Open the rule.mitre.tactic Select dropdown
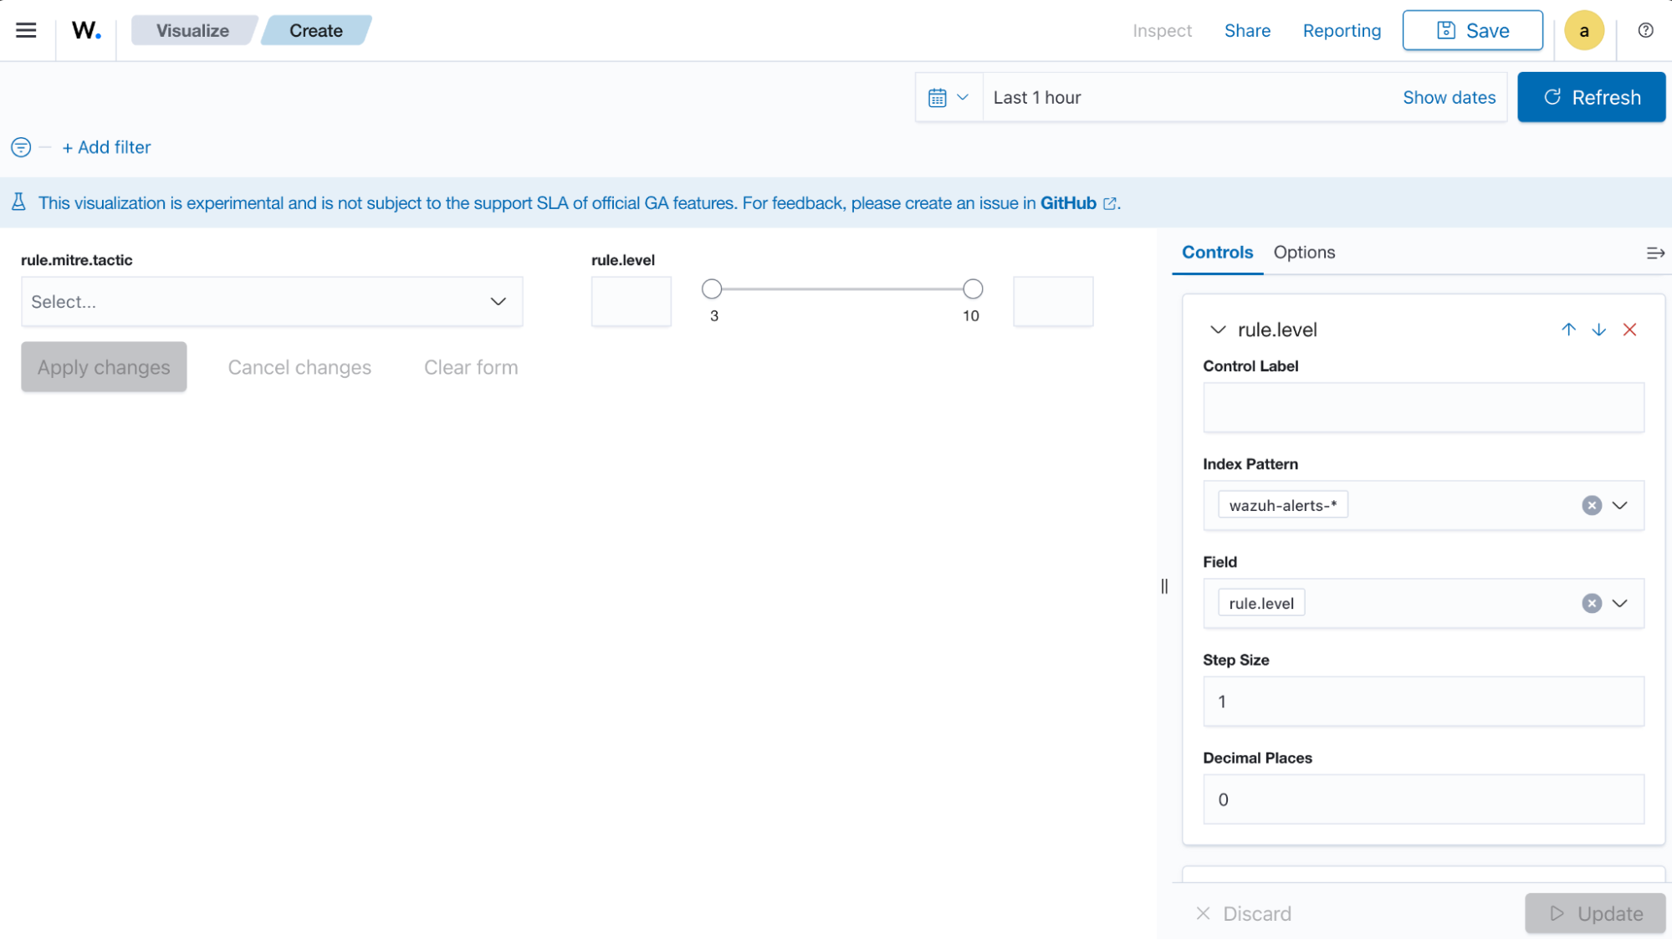 point(271,302)
